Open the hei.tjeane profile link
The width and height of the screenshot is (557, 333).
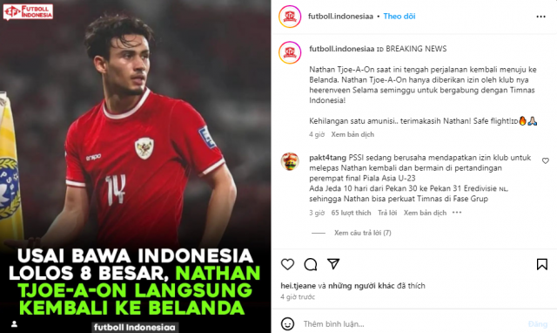point(298,286)
